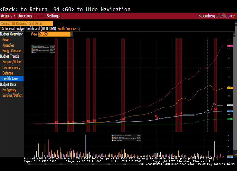Open the Actions dropdown menu

(x=8, y=16)
